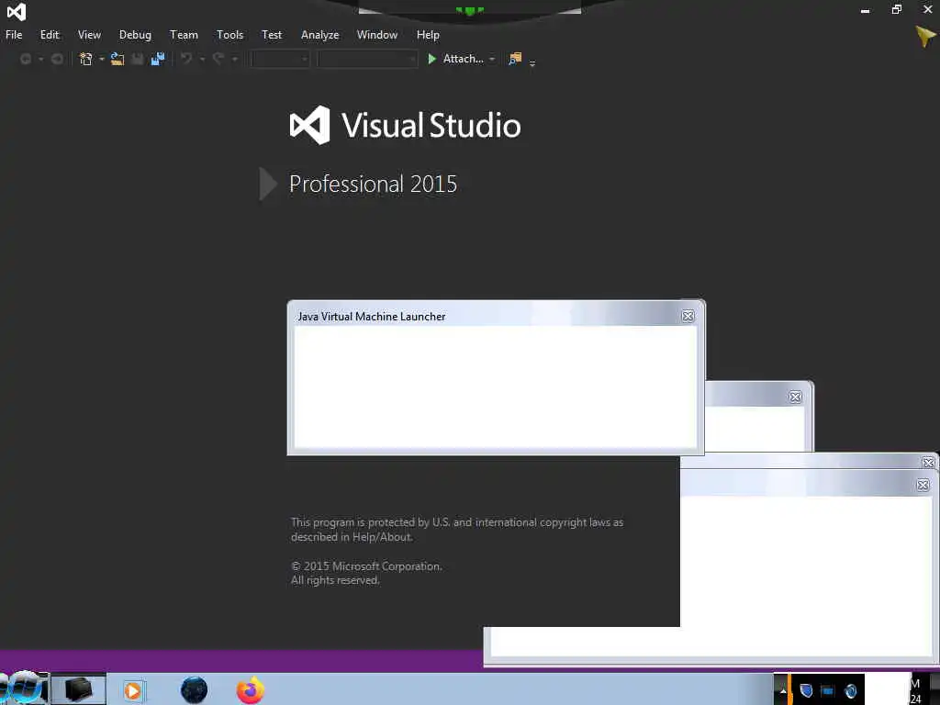The image size is (940, 705).
Task: Open the Debug menu
Action: [x=135, y=35]
